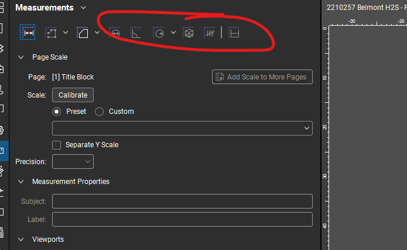Click into the Subject field
Image resolution: width=407 pixels, height=250 pixels.
182,201
